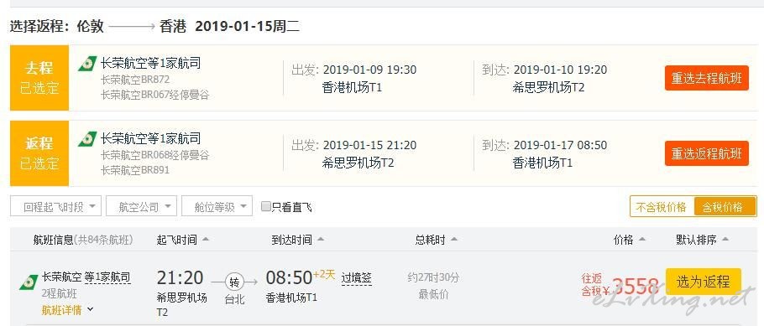This screenshot has height=326, width=764.
Task: Click 重选返程航班 button
Action: click(707, 153)
